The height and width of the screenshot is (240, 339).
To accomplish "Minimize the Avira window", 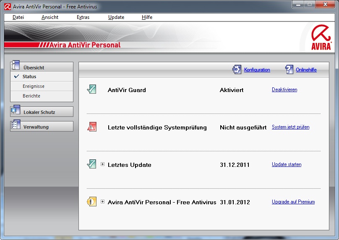I will (298, 4).
